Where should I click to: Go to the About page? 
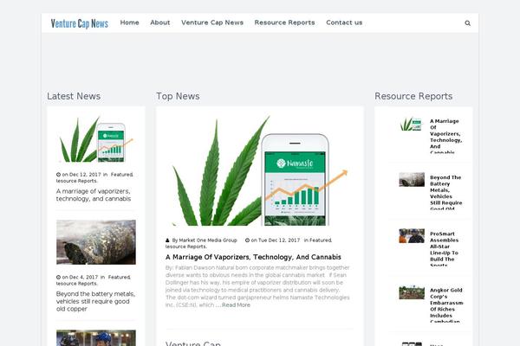tap(159, 22)
